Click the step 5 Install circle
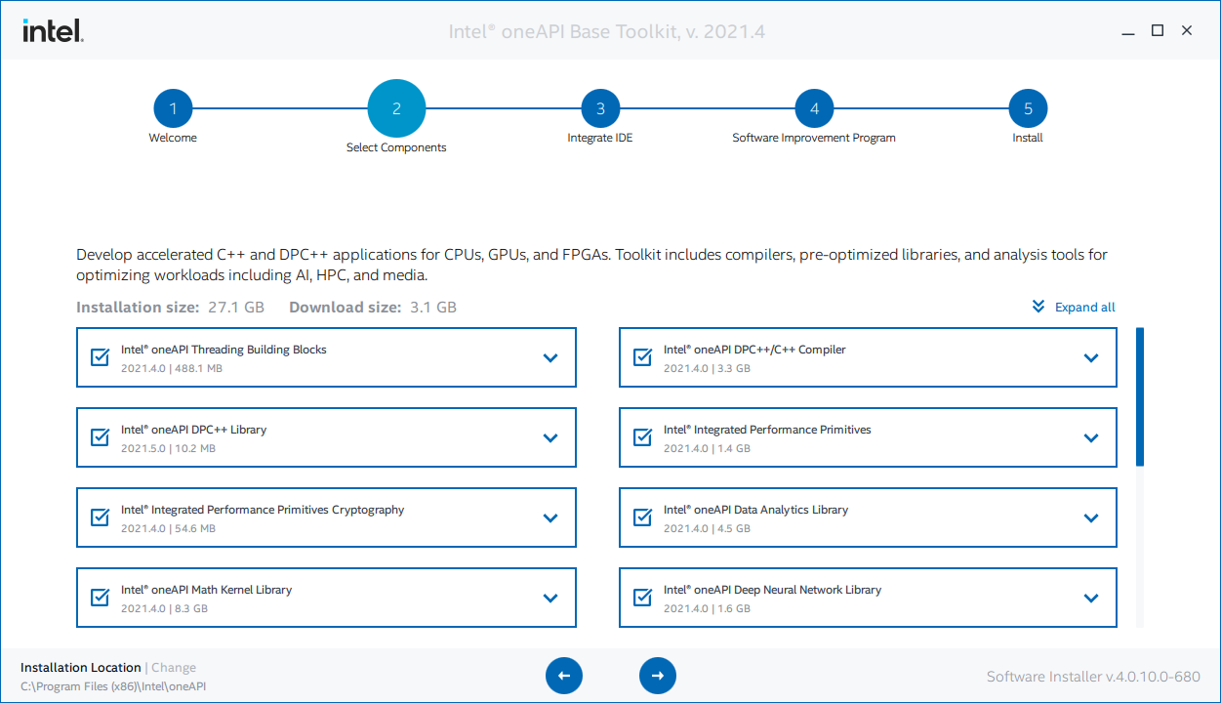Viewport: 1221px width, 703px height. (1028, 108)
